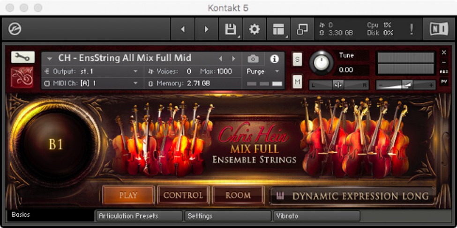Viewport: 457px width, 228px height.
Task: Open the workspace layout panel icon
Action: [x=278, y=29]
